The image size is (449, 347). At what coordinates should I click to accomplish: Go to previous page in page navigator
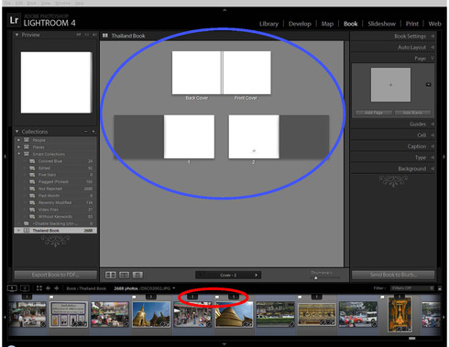click(x=201, y=275)
